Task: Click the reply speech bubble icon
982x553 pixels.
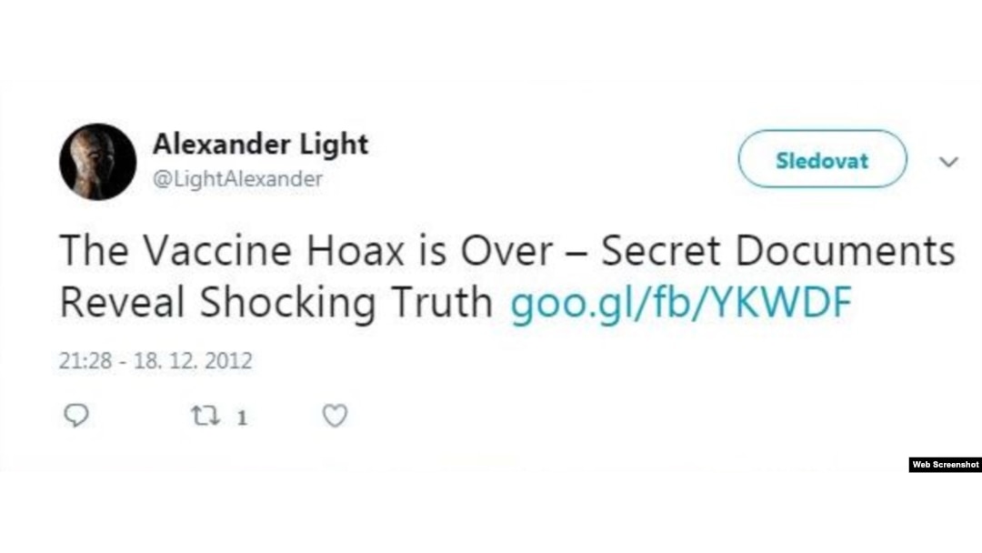Action: (x=76, y=416)
